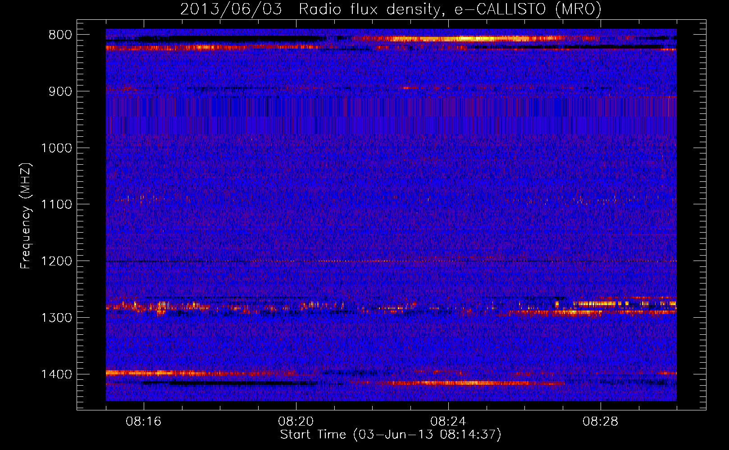
Task: Click the 08:16 time tick label
Action: coord(144,422)
